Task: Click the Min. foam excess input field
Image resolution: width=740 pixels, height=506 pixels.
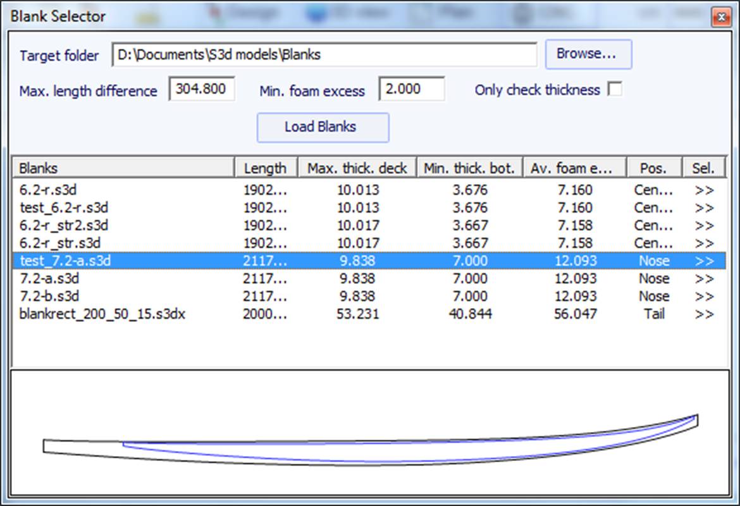Action: tap(412, 89)
